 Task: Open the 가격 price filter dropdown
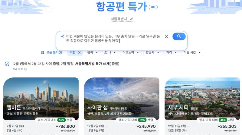[171, 52]
